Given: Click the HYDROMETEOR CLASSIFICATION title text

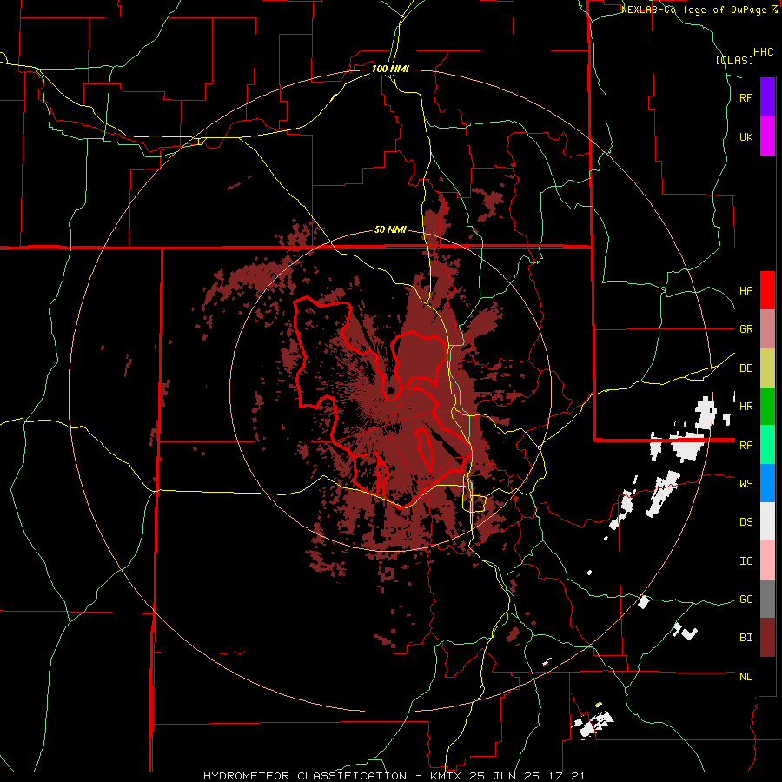Looking at the screenshot, I should 305,776.
